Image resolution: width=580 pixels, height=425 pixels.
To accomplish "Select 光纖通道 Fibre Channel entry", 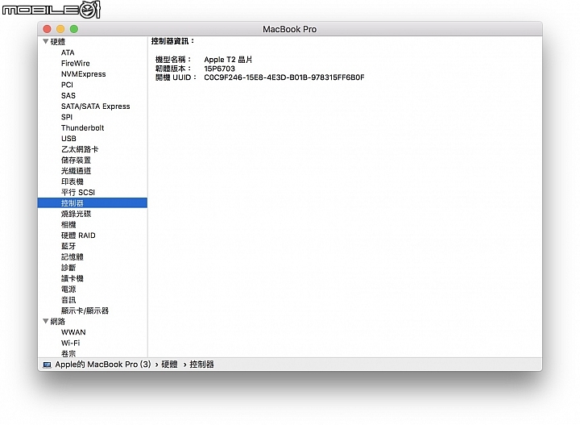I will [76, 171].
